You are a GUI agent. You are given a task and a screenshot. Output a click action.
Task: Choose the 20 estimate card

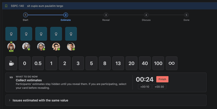point(131,63)
